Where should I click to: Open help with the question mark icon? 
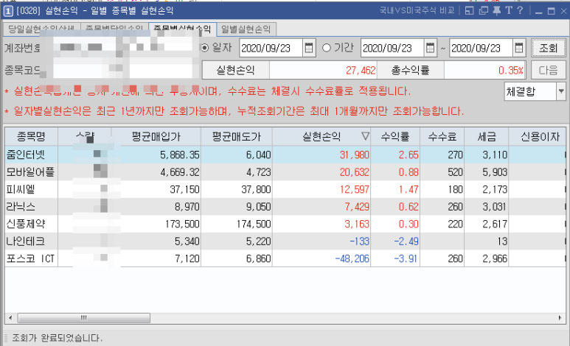pyautogui.click(x=520, y=10)
